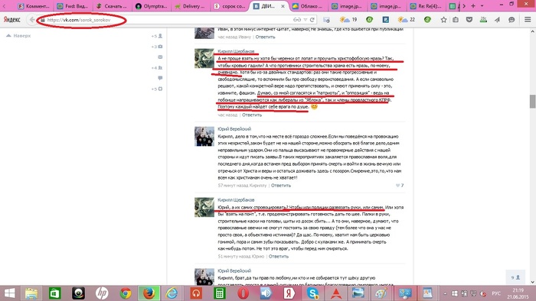Switch to the Облако tab
536x301 pixels.
pyautogui.click(x=308, y=6)
